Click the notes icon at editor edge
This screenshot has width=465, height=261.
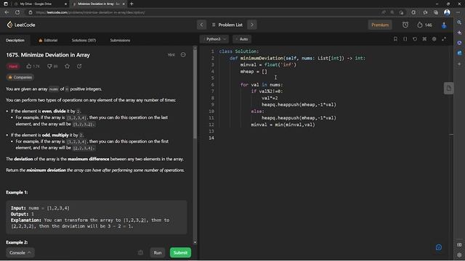449,88
